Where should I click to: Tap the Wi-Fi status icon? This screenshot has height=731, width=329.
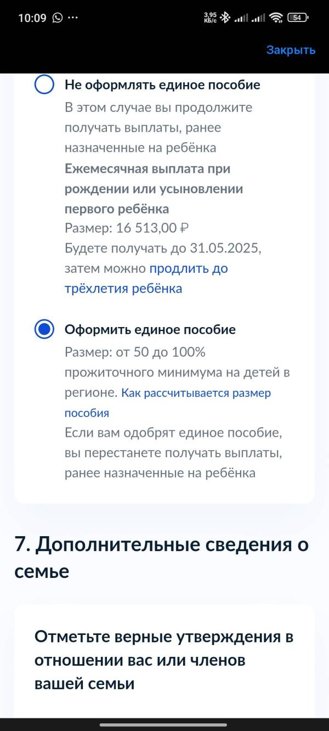277,18
